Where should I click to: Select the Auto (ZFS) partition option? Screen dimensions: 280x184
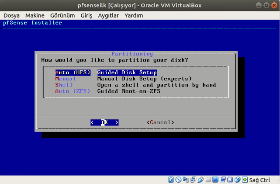(73, 91)
